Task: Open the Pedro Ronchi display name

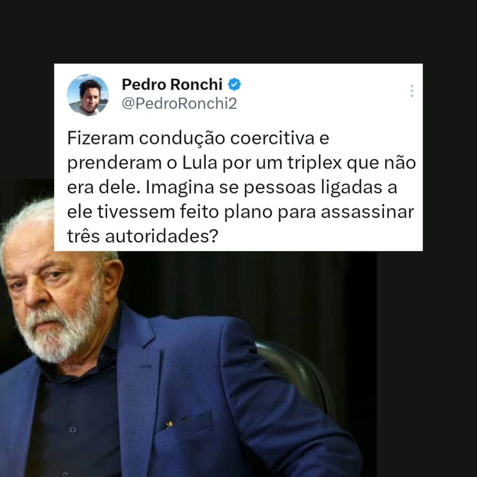Action: 172,84
